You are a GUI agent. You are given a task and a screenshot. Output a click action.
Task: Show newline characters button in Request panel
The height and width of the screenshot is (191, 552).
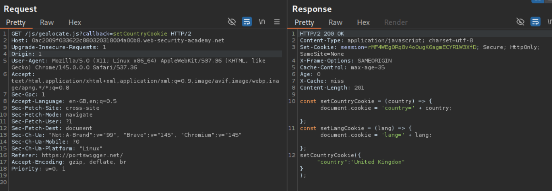pyautogui.click(x=262, y=22)
